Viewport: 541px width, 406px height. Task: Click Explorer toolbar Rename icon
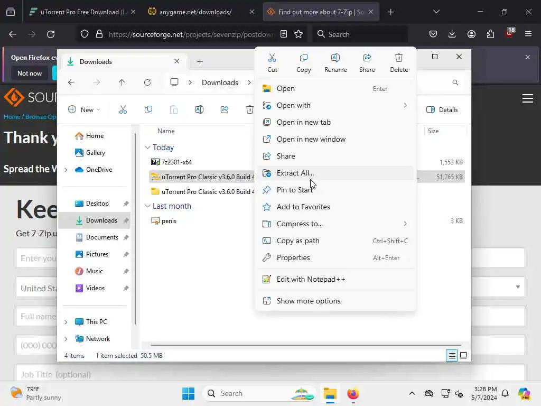[199, 110]
